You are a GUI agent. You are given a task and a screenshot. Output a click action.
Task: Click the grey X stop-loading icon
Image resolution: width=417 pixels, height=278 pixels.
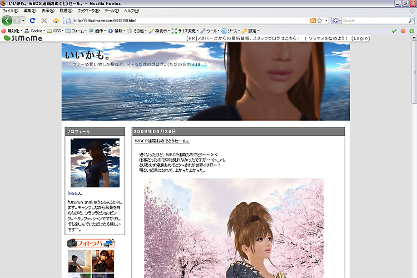point(44,21)
